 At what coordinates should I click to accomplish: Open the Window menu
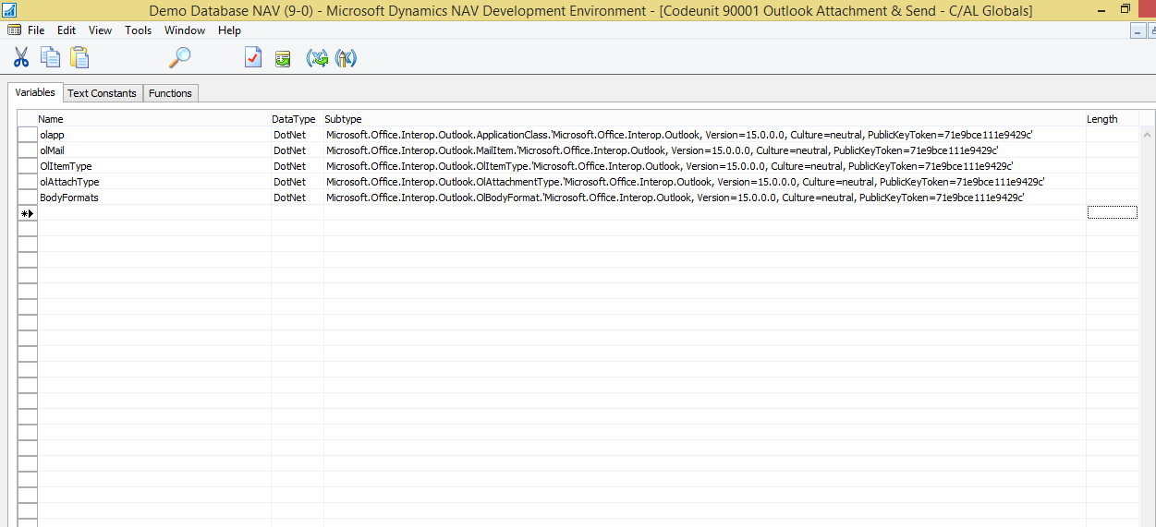[x=185, y=30]
